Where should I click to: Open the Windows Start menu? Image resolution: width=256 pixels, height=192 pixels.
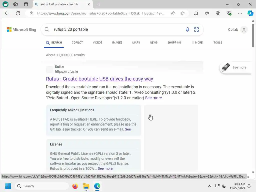(x=8, y=186)
